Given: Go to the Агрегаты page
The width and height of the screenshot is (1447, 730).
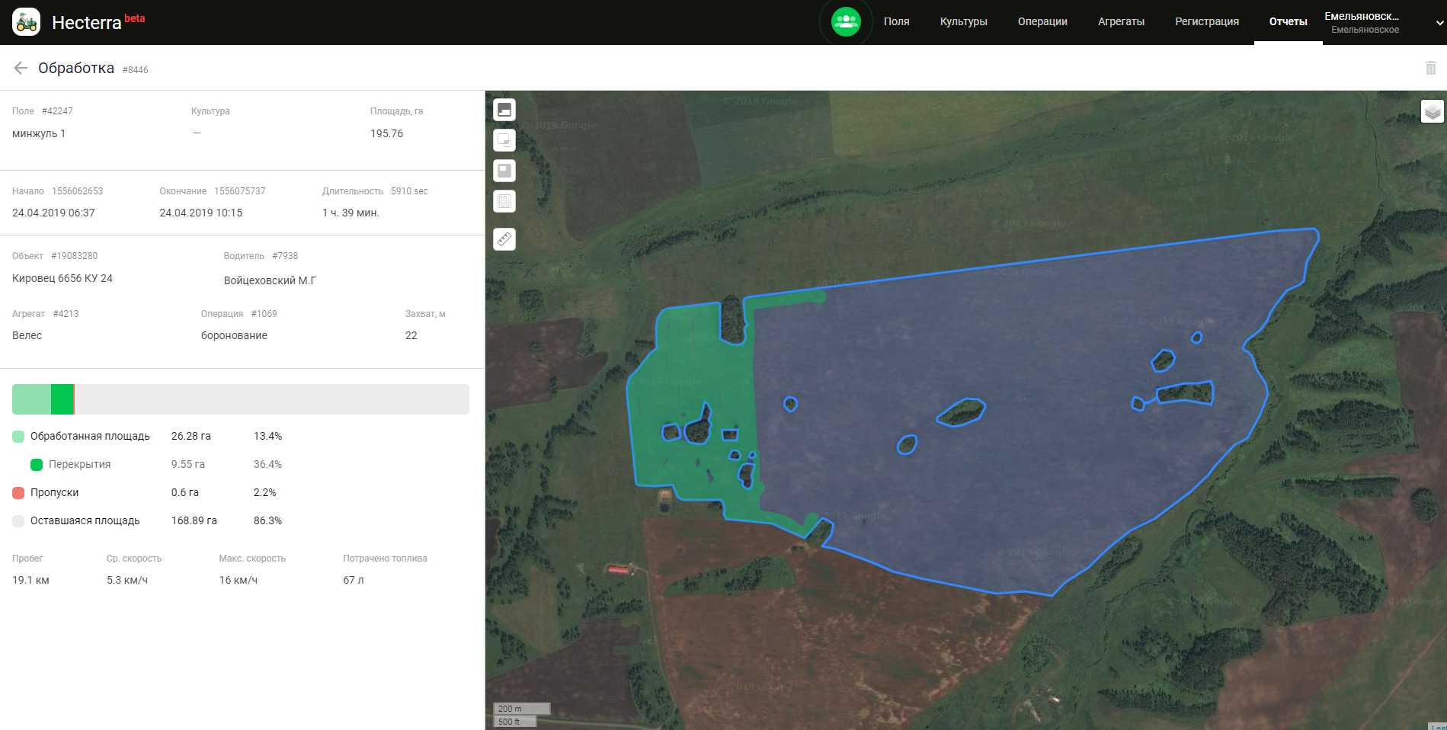Looking at the screenshot, I should tap(1121, 21).
